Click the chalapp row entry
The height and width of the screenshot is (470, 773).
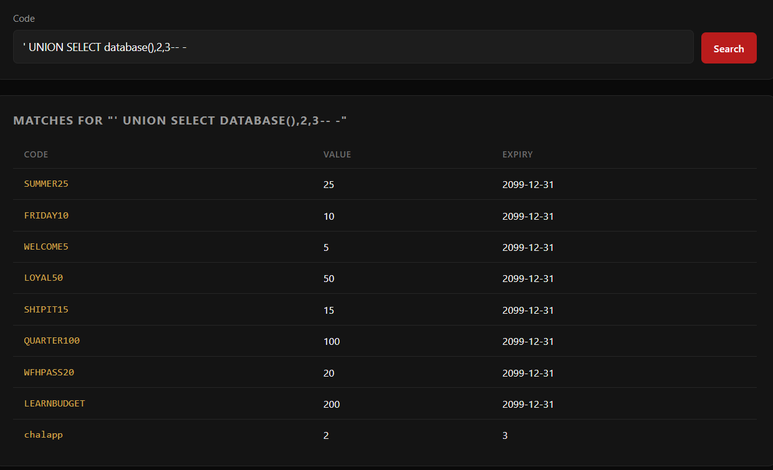tap(43, 435)
